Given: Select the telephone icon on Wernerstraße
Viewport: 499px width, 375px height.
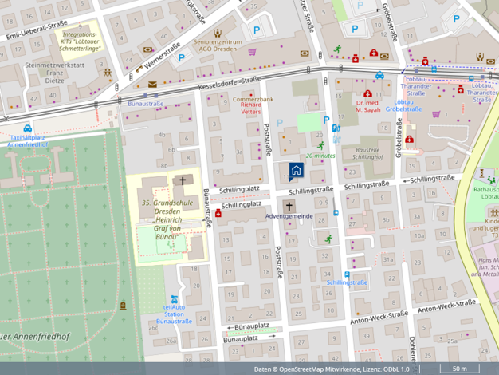Looking at the screenshot, I should [147, 69].
